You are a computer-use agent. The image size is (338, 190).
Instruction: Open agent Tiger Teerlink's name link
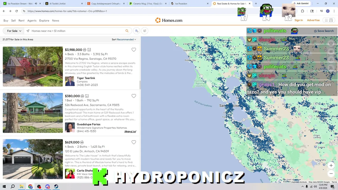86,78
